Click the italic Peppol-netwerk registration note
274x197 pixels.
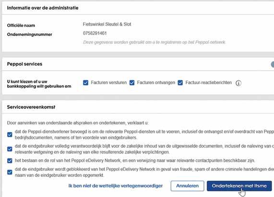[x=155, y=43]
